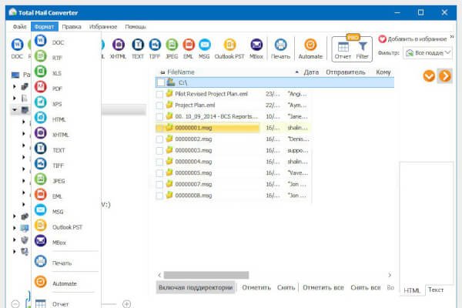Sort by FileName column header
This screenshot has width=462, height=308.
pos(181,72)
